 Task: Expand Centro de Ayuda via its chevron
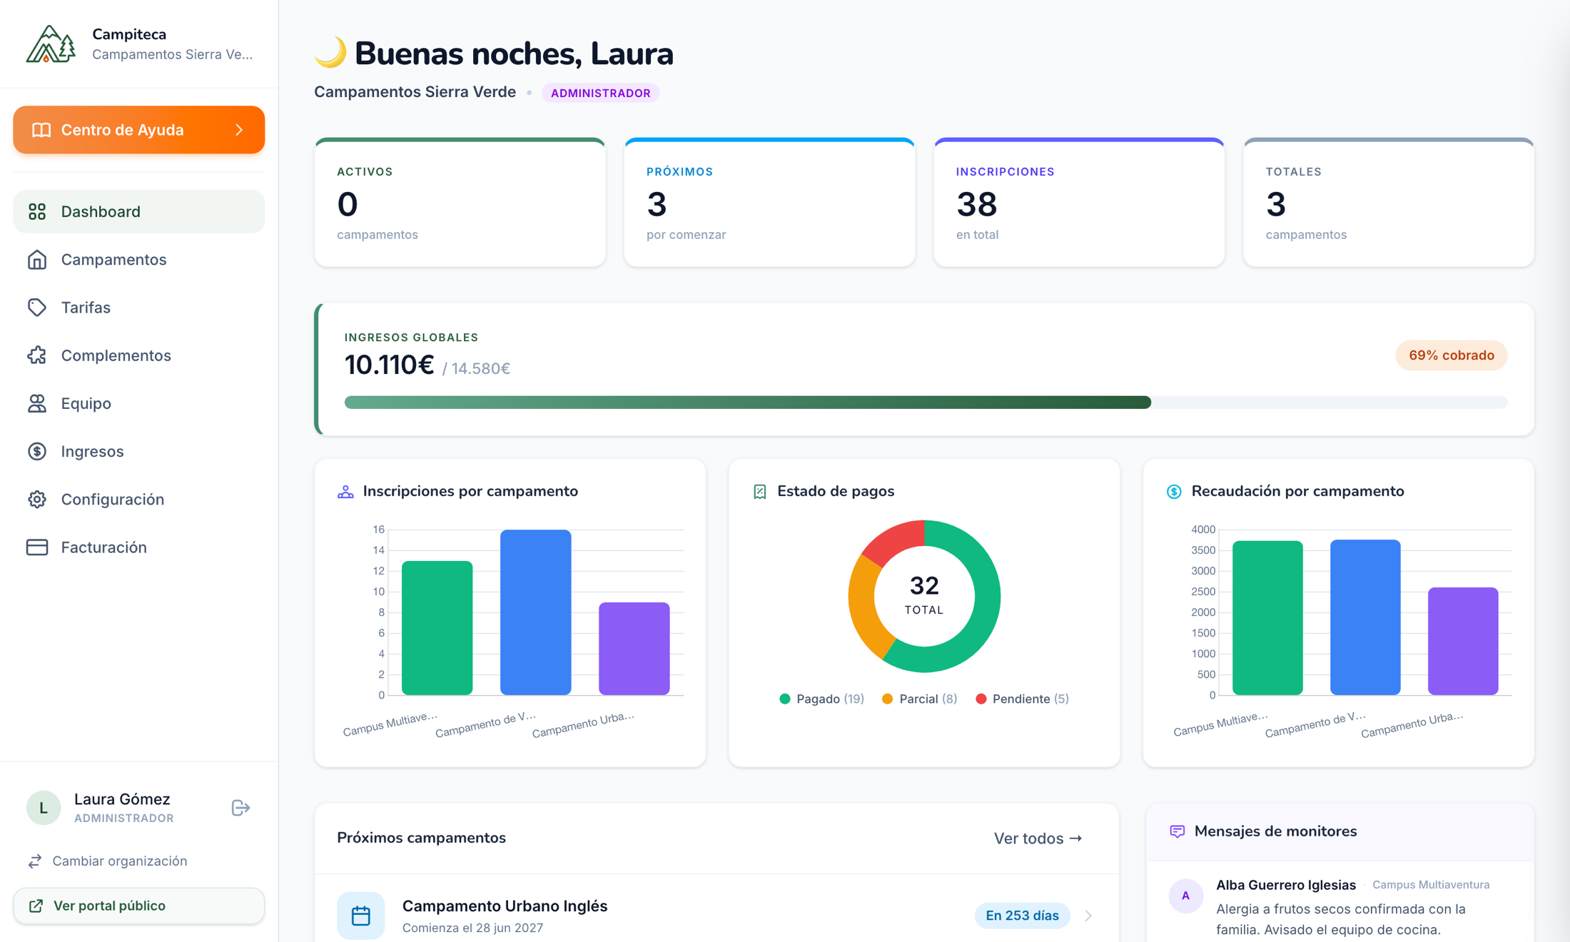coord(240,130)
